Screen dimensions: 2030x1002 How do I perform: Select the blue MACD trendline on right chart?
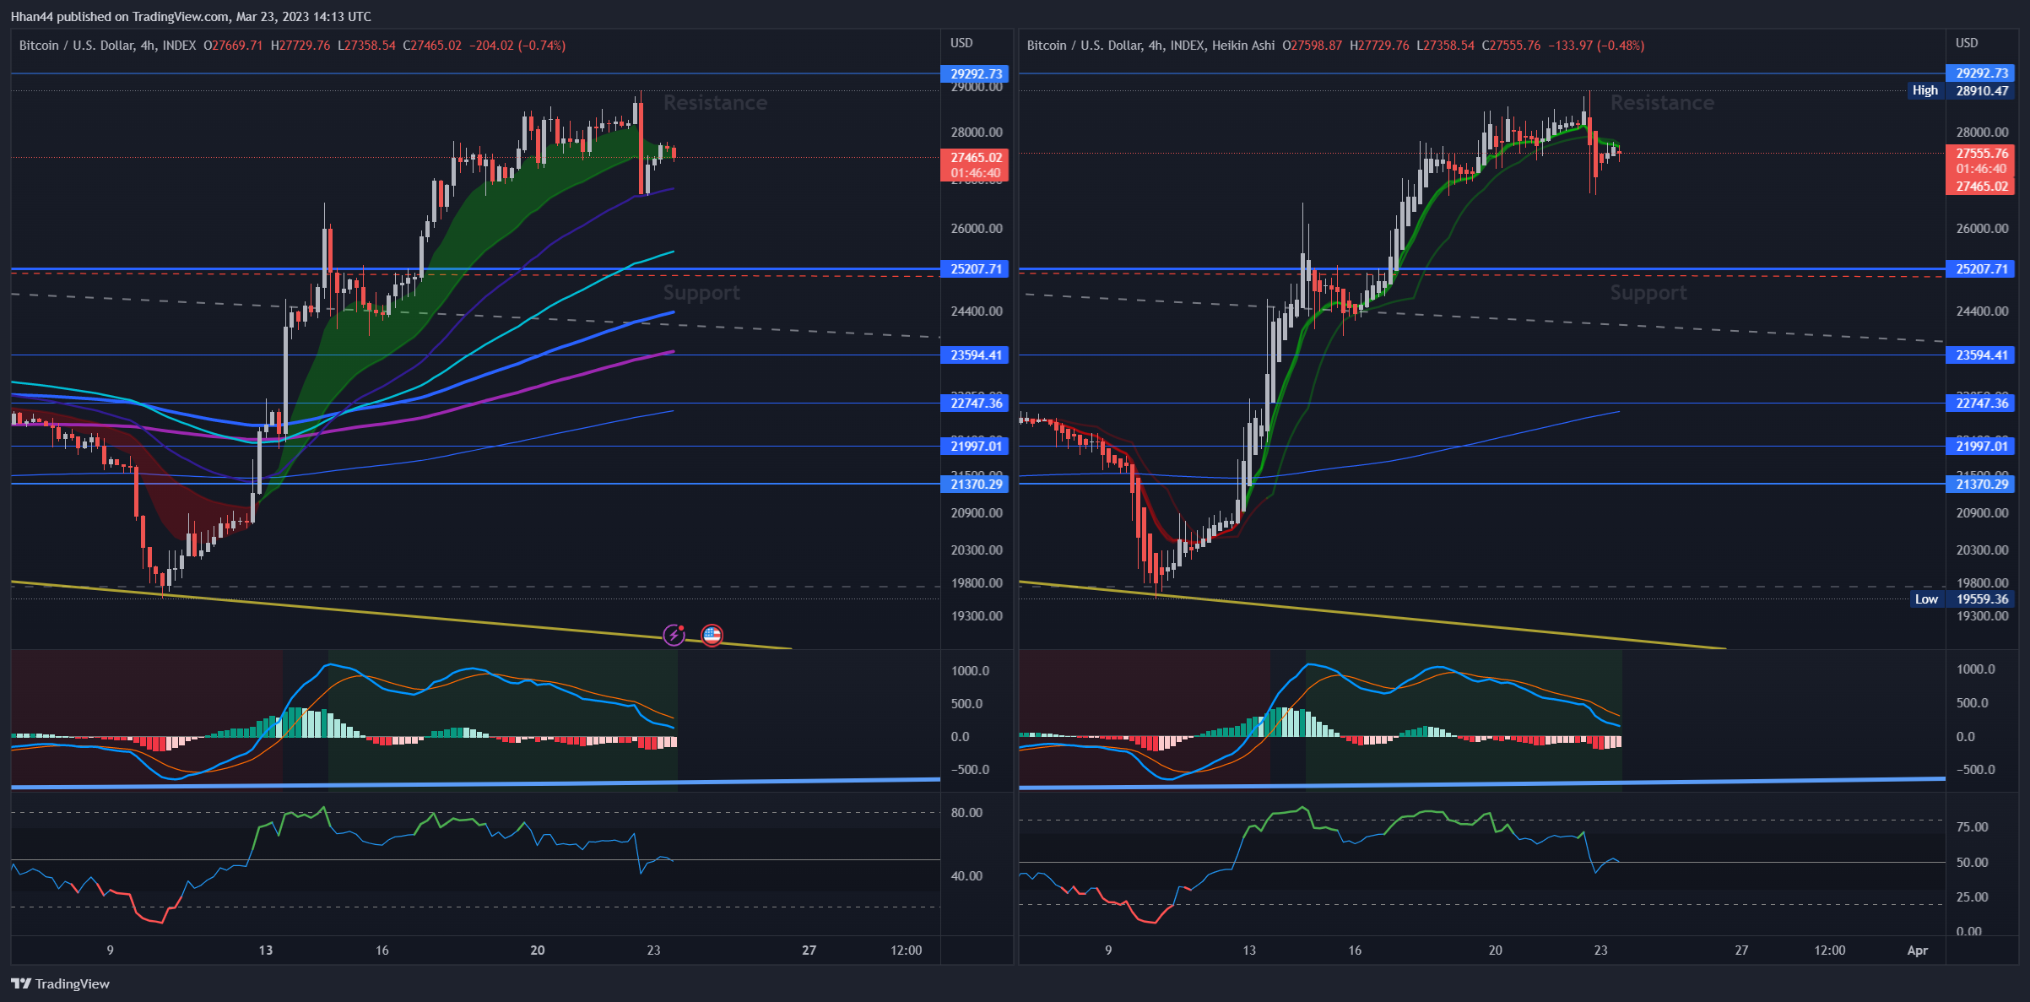pyautogui.click(x=1482, y=783)
